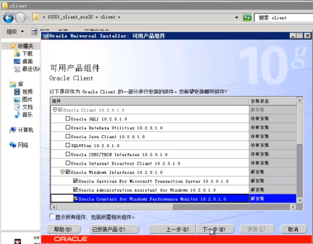Screen dimensions: 313x244
Task: Click the component list scroll down arrow
Action: 300,200
